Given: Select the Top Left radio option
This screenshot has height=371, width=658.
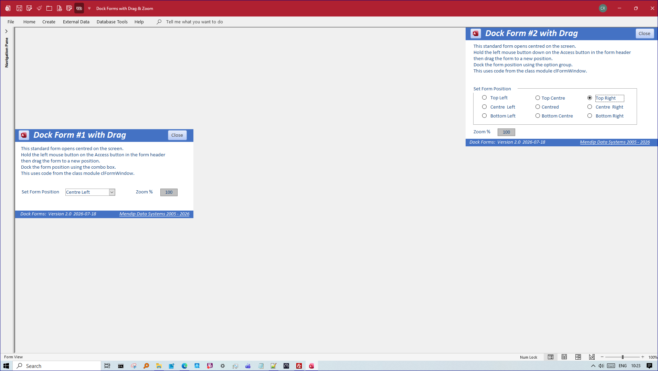Looking at the screenshot, I should point(484,98).
